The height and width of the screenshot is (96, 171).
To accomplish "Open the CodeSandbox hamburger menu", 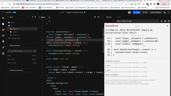I will tap(3, 13).
